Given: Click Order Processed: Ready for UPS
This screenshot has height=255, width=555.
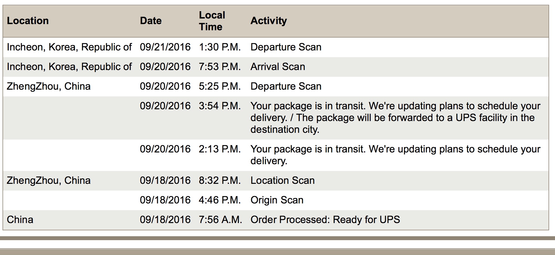Looking at the screenshot, I should click(x=325, y=220).
